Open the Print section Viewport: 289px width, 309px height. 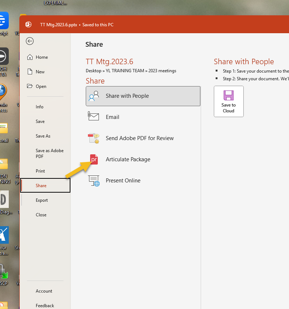(x=40, y=171)
